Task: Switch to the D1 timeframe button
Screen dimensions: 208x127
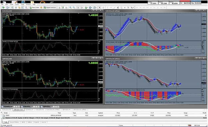Action: point(158,8)
